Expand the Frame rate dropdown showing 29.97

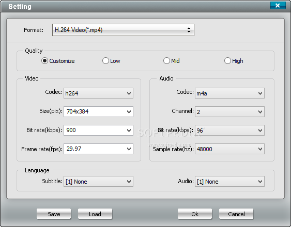click(98, 149)
